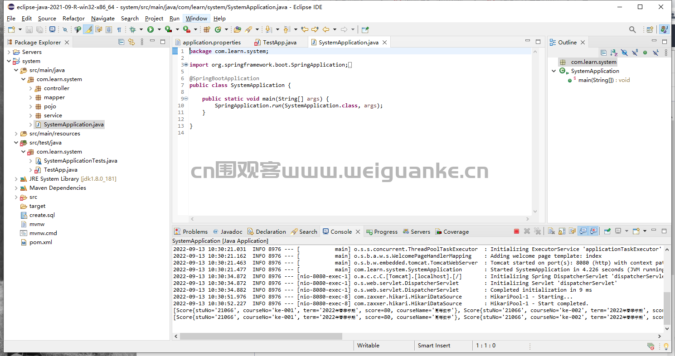
Task: Expand the controller package
Action: tap(31, 88)
